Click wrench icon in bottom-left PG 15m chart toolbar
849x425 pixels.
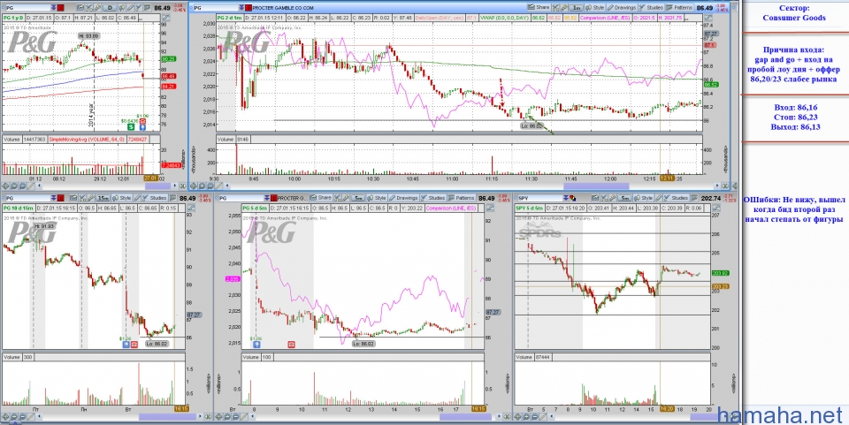click(x=91, y=198)
